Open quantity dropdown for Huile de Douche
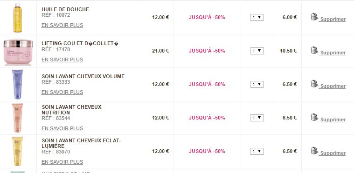Image resolution: width=354 pixels, height=173 pixels. tap(257, 17)
